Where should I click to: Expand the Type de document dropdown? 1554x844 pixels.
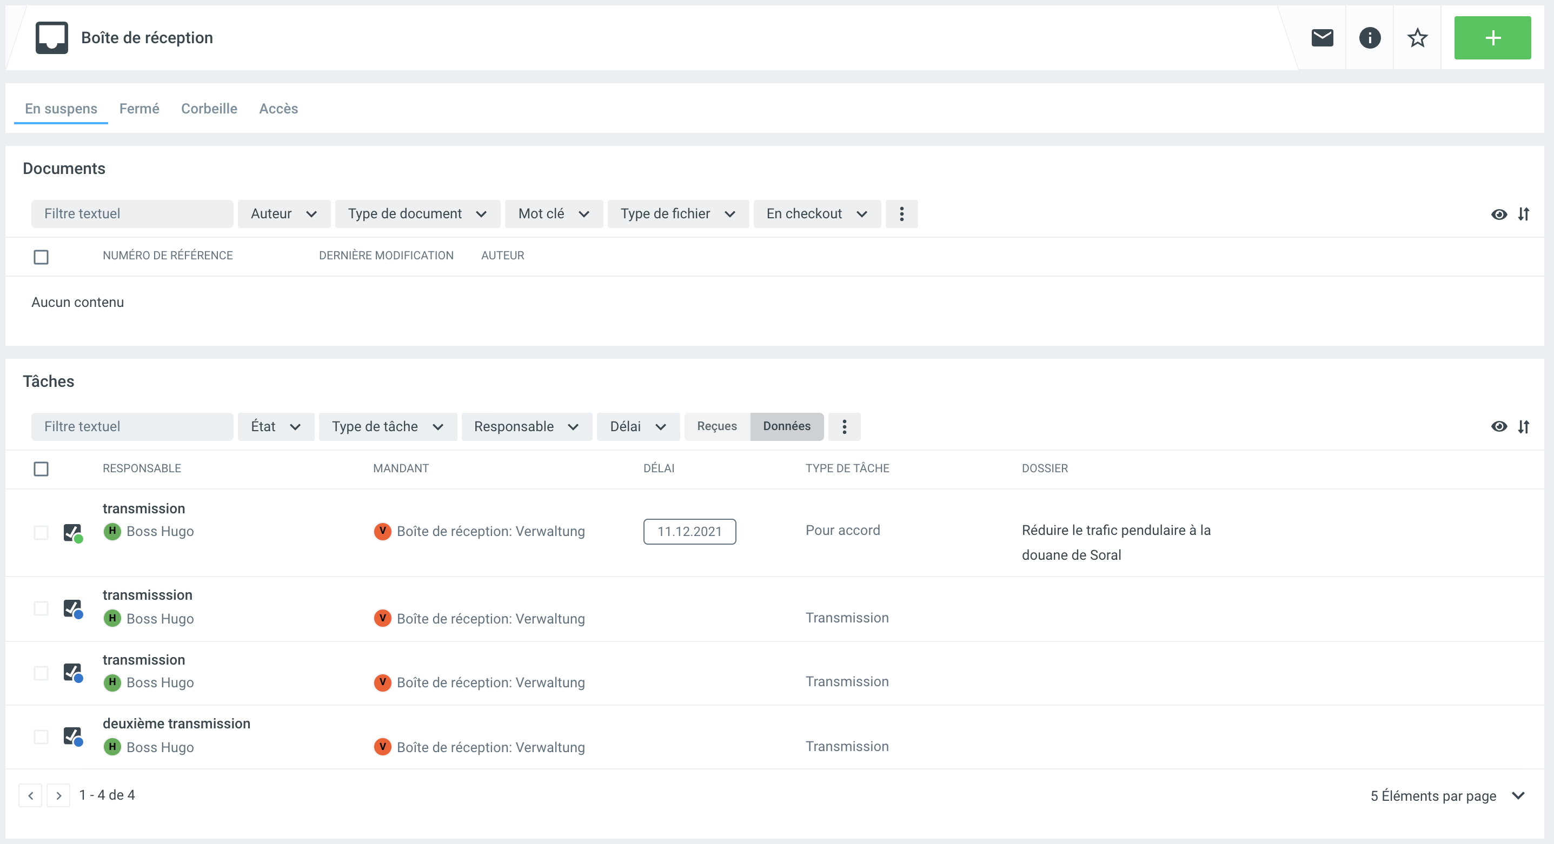click(x=417, y=214)
